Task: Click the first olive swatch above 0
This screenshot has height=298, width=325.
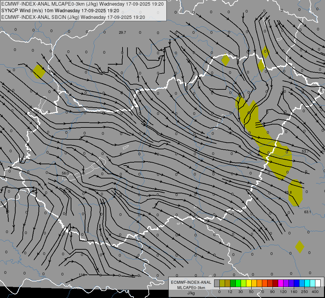Action: (222, 283)
